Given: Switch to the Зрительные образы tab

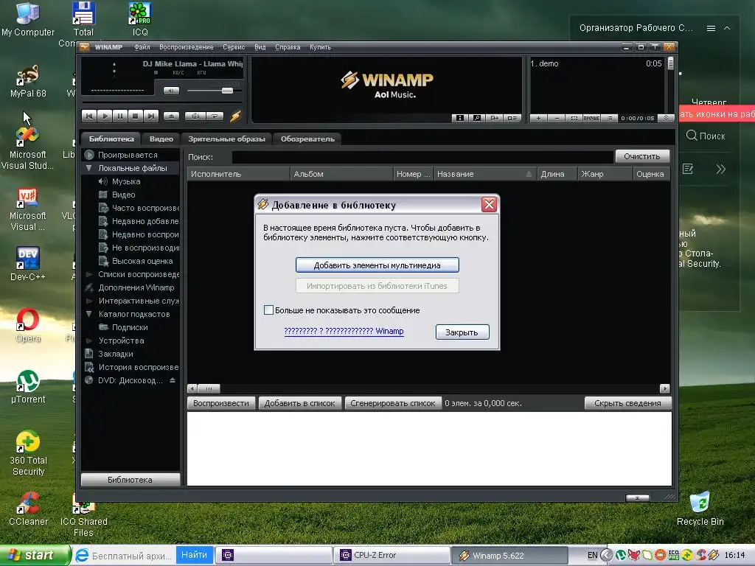Looking at the screenshot, I should tap(226, 139).
